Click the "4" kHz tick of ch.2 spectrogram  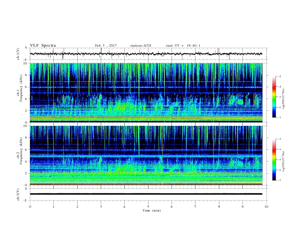click(27, 161)
